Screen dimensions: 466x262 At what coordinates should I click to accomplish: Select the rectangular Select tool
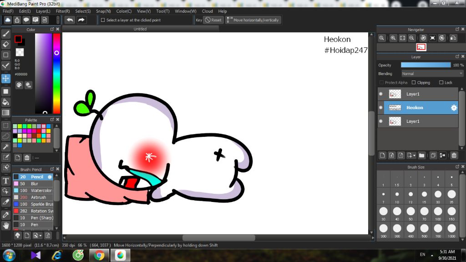tap(5, 126)
